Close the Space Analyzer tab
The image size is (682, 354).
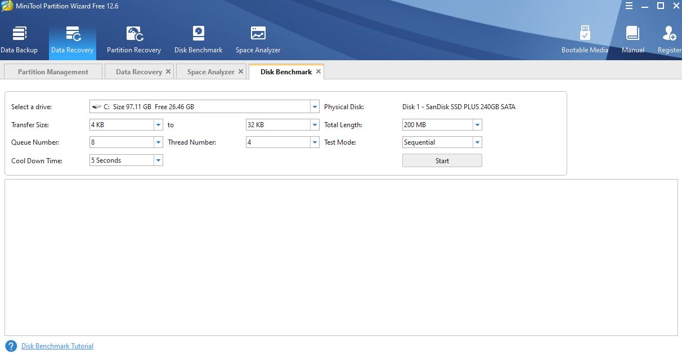coord(241,71)
